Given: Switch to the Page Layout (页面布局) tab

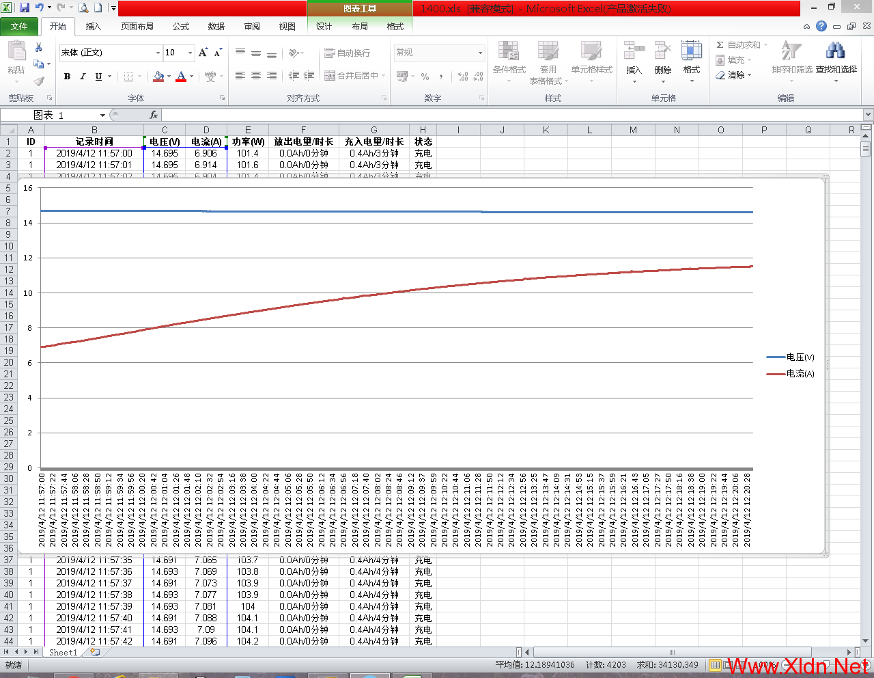Looking at the screenshot, I should point(137,26).
